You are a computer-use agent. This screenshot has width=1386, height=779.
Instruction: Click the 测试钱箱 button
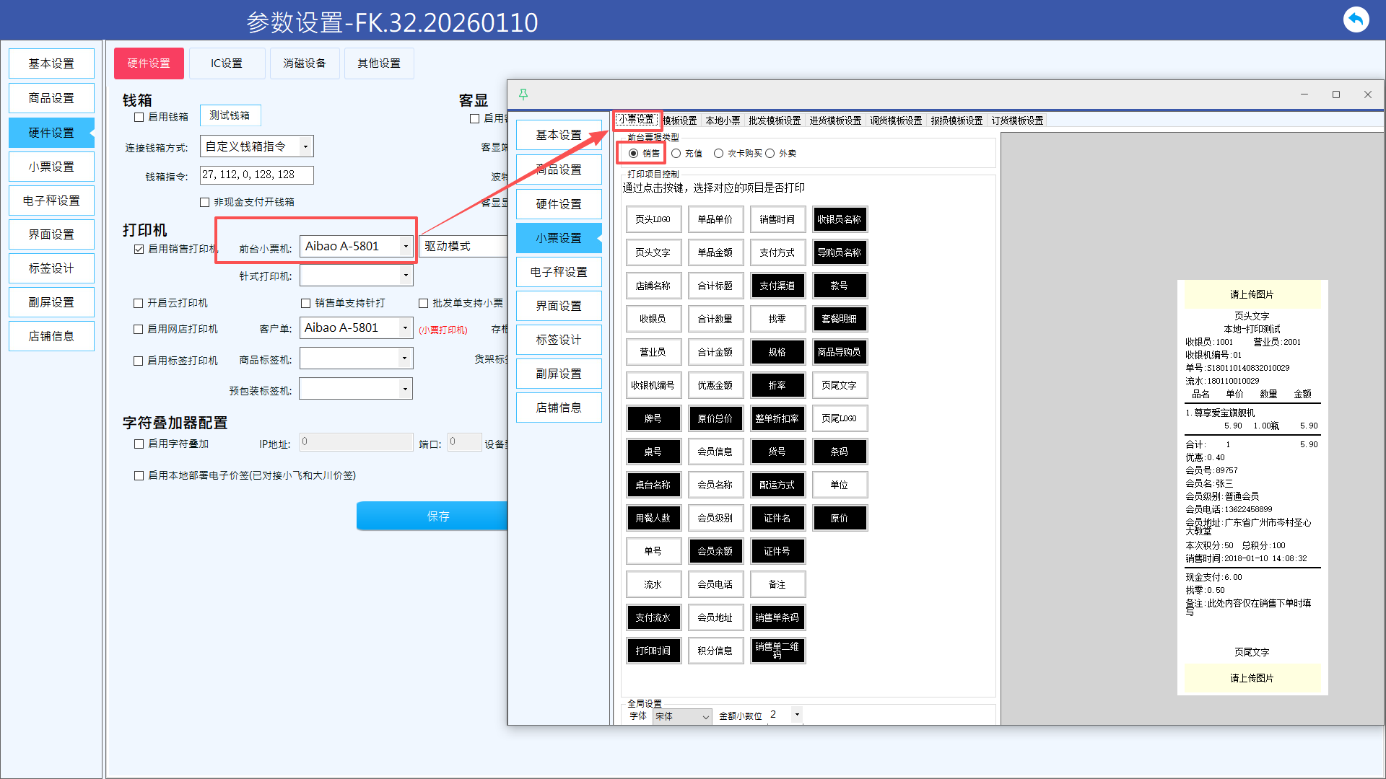(x=230, y=115)
